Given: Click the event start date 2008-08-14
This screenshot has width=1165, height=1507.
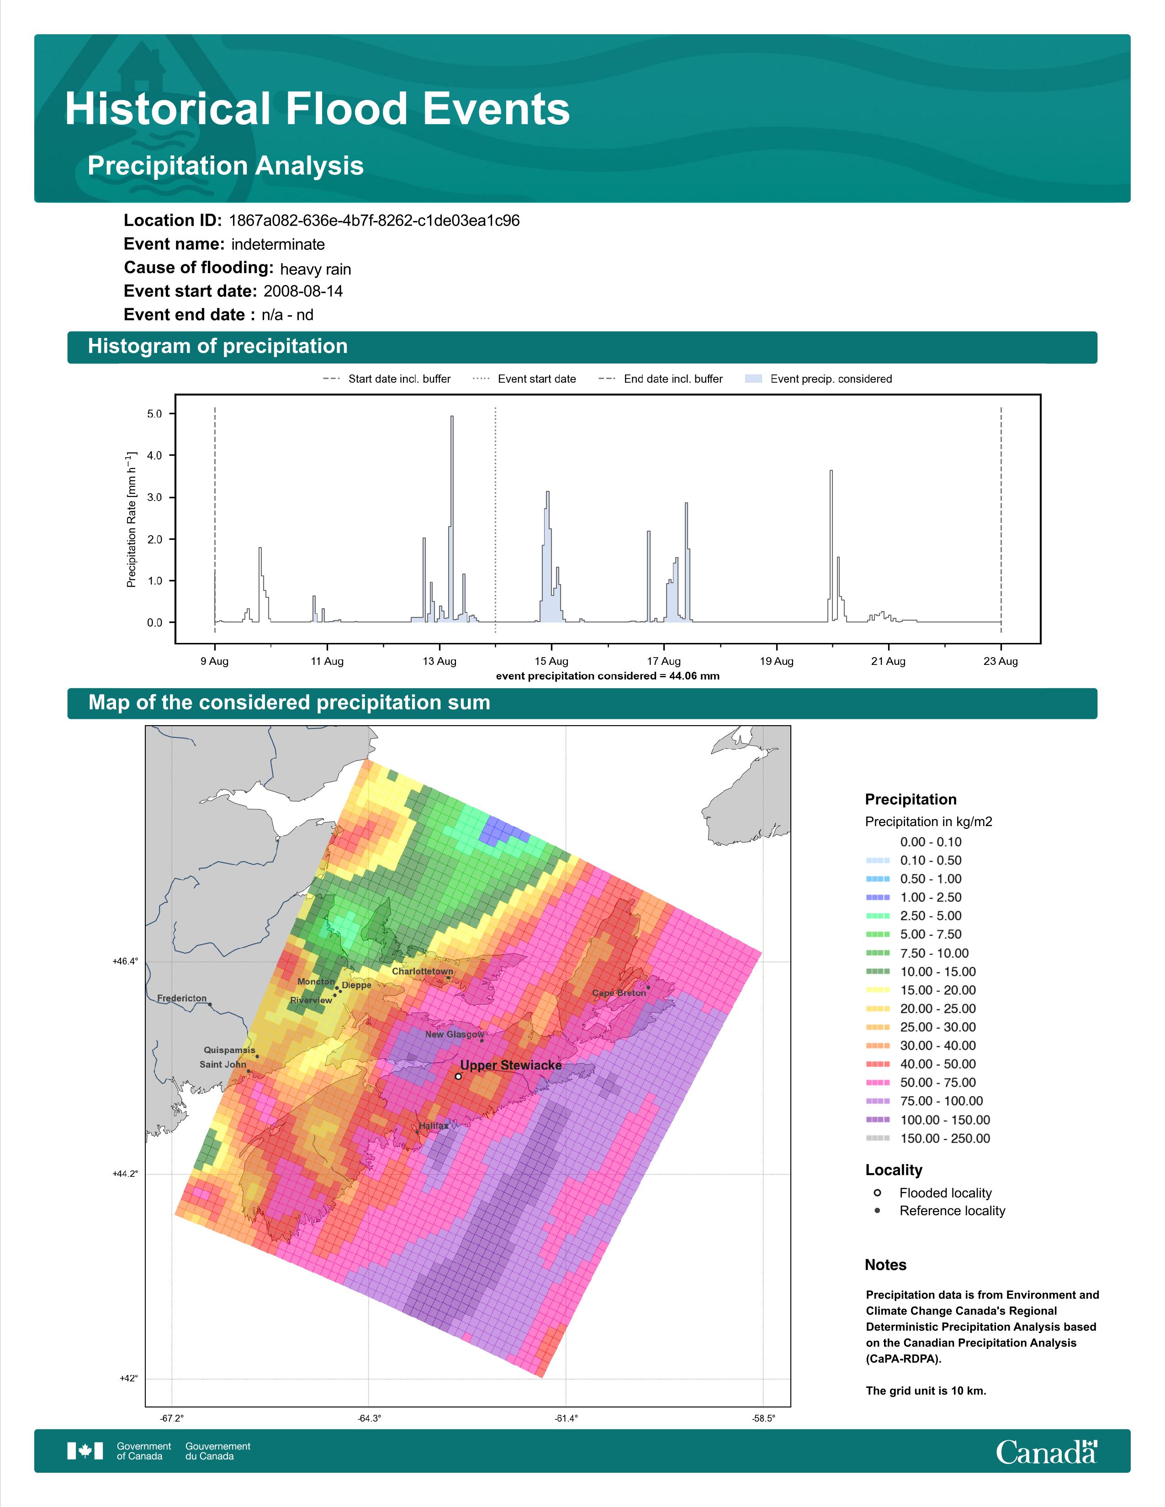Looking at the screenshot, I should pos(303,291).
